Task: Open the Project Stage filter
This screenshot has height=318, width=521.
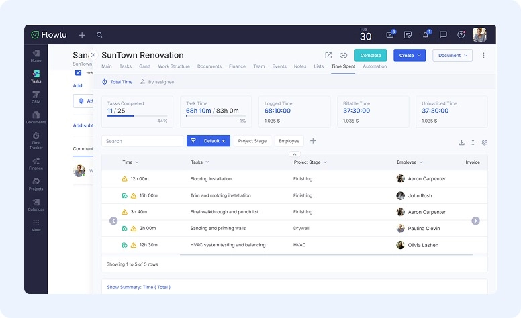Action: click(x=252, y=141)
